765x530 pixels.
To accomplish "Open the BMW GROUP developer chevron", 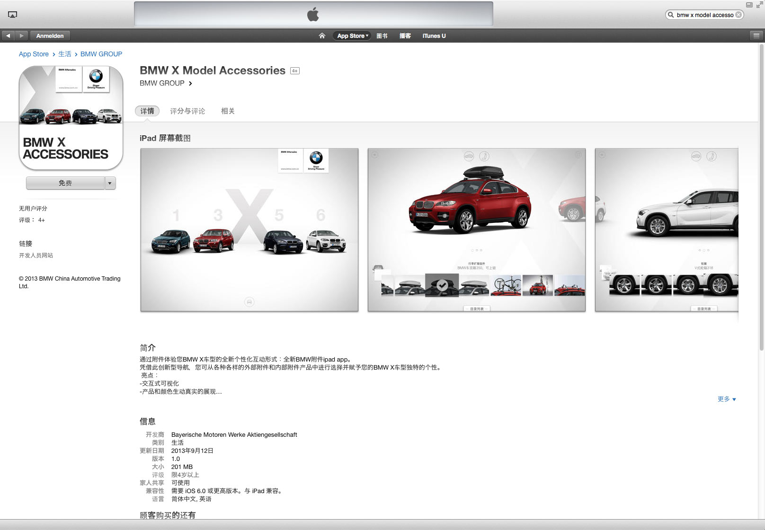I will pos(190,83).
